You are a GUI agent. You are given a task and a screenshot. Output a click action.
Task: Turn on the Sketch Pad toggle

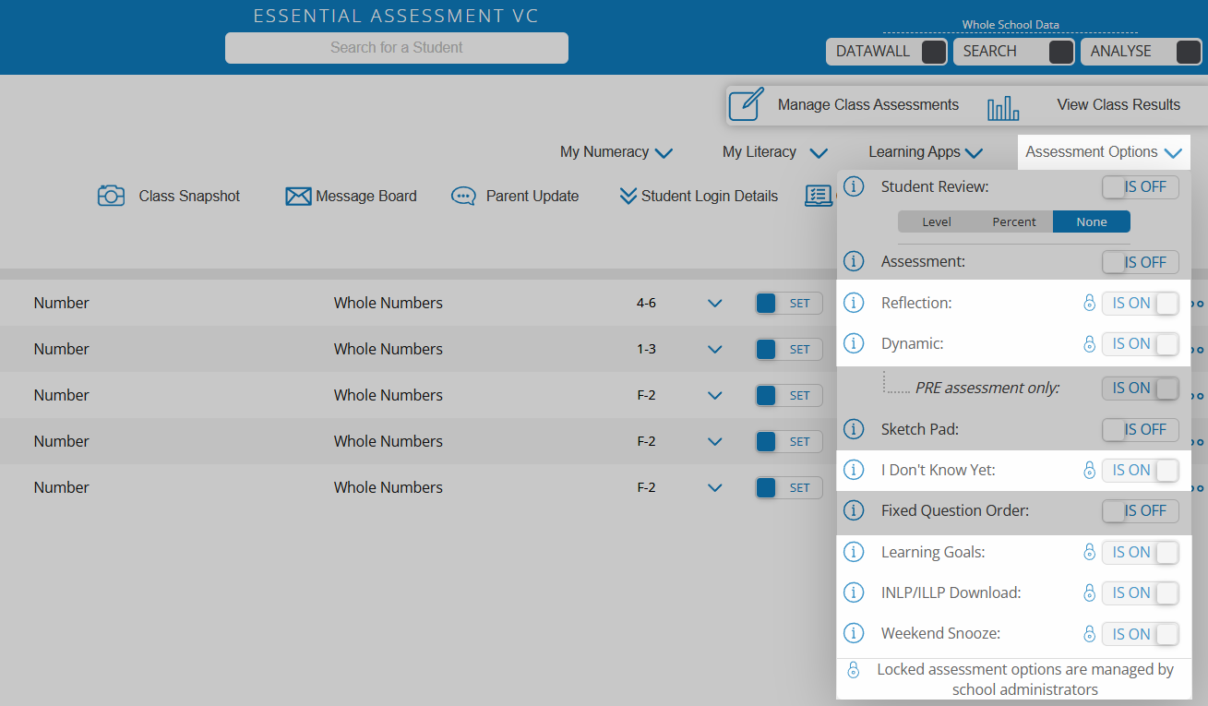(1140, 429)
